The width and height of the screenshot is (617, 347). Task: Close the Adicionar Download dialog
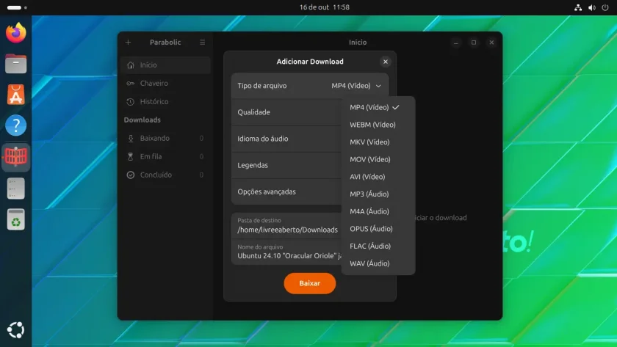click(x=385, y=62)
